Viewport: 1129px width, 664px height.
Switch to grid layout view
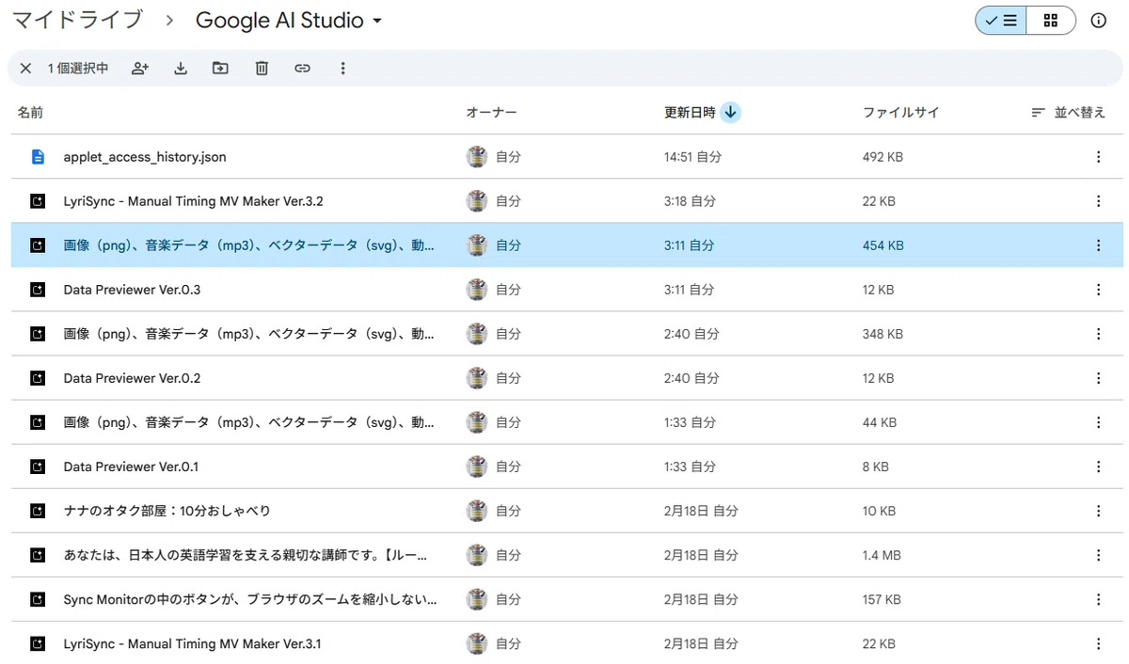[x=1051, y=21]
